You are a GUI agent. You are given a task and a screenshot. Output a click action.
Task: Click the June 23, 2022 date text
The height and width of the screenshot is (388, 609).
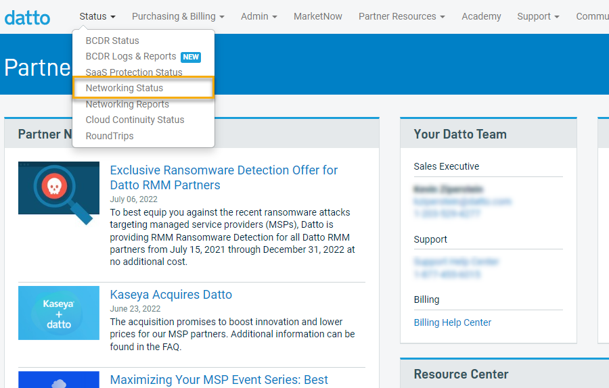(x=135, y=309)
